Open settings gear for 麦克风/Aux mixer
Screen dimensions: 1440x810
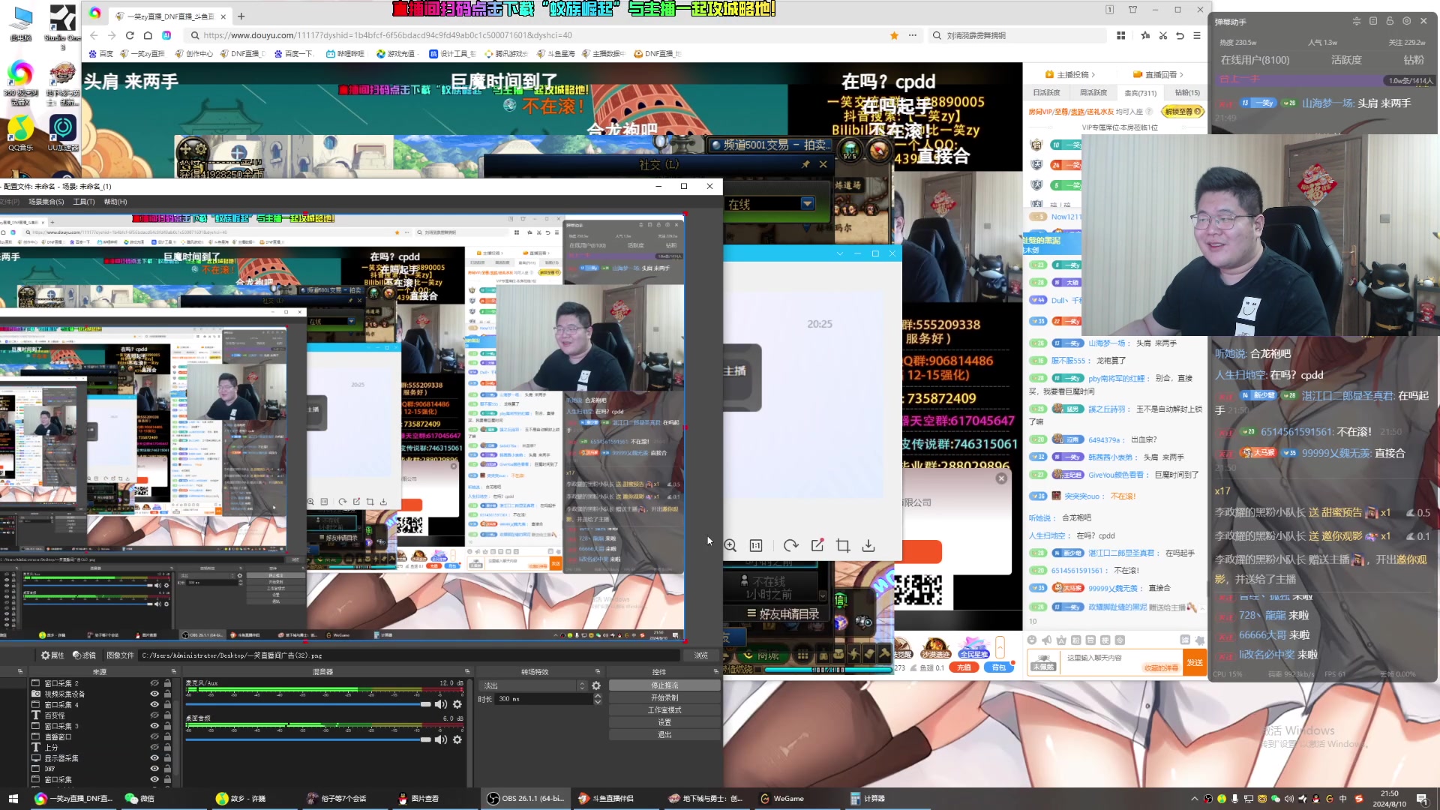457,704
